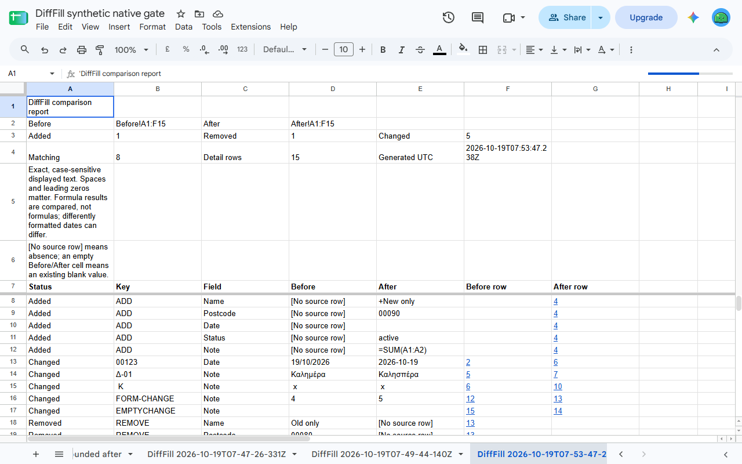This screenshot has height=464, width=742.
Task: Click the undo arrow icon
Action: pos(44,50)
